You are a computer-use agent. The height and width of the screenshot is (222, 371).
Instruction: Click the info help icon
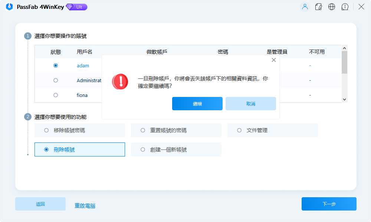[x=345, y=6]
